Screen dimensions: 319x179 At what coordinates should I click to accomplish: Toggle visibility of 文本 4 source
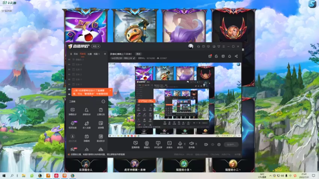pyautogui.click(x=69, y=64)
